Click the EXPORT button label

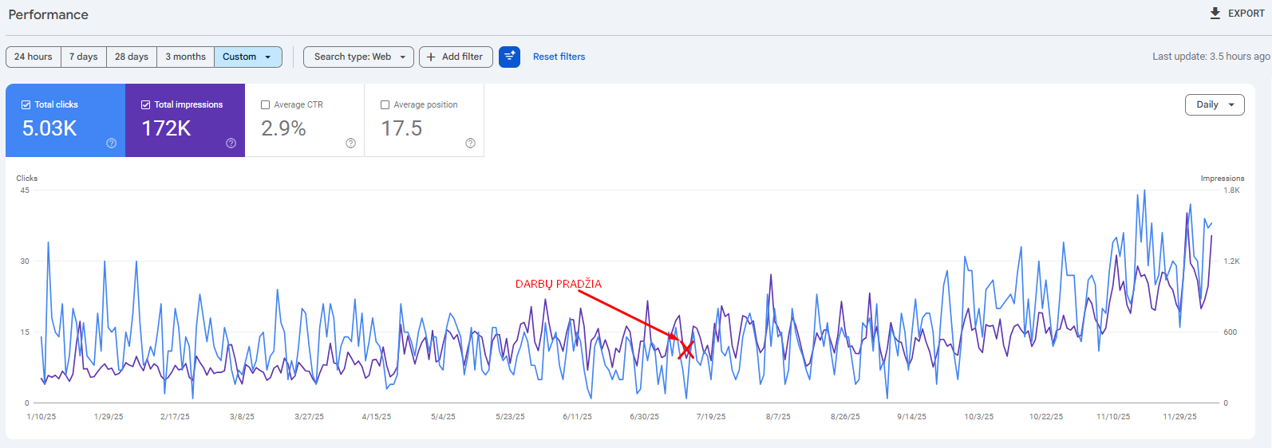pyautogui.click(x=1246, y=14)
